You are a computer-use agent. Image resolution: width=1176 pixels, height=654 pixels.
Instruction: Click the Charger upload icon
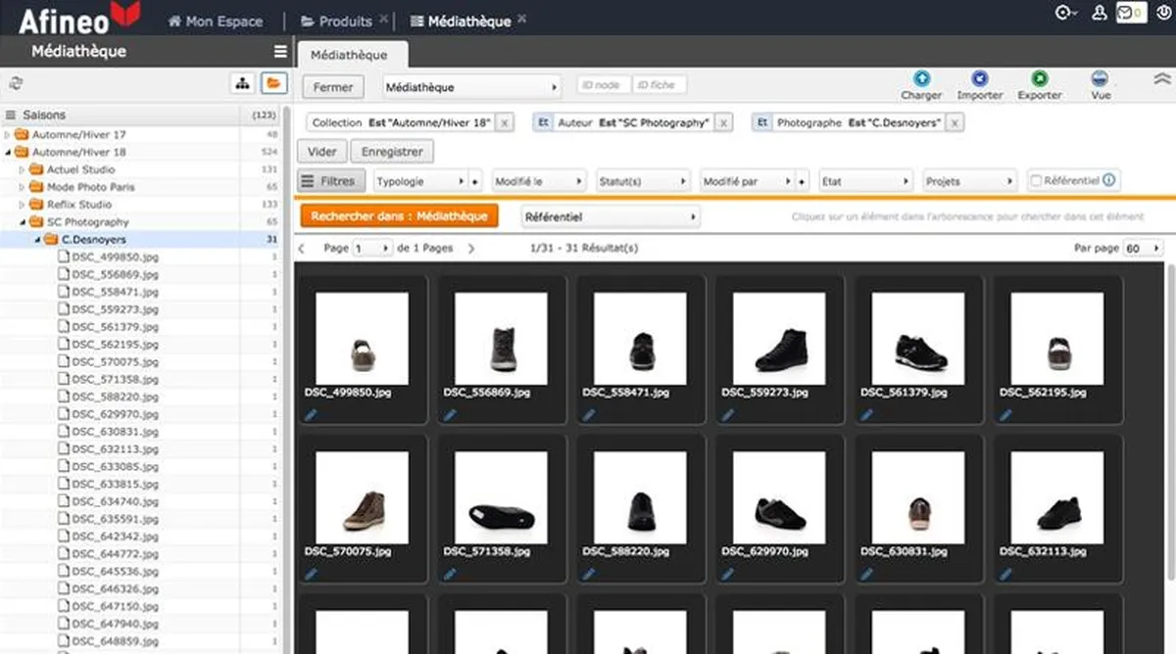coord(921,78)
